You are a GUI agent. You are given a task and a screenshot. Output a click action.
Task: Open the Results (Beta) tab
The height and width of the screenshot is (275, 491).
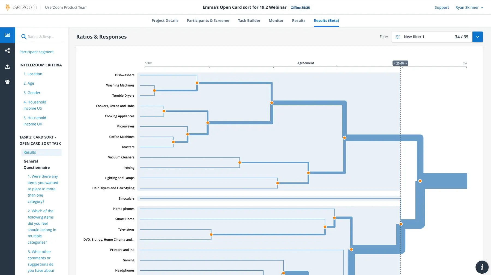[x=326, y=20]
